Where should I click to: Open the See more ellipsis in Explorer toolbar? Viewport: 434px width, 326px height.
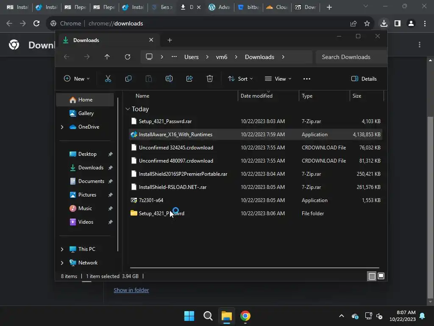[307, 79]
